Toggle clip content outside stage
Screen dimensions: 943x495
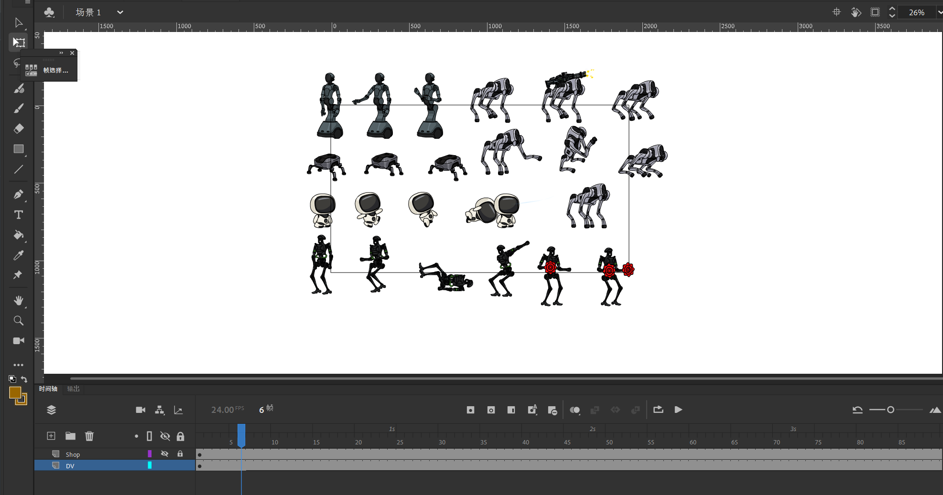coord(875,12)
